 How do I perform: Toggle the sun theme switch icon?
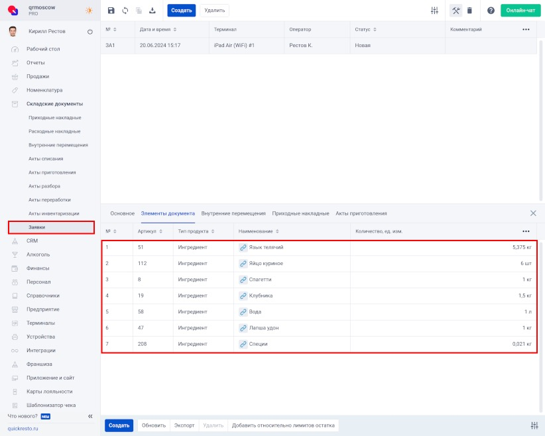tap(89, 11)
